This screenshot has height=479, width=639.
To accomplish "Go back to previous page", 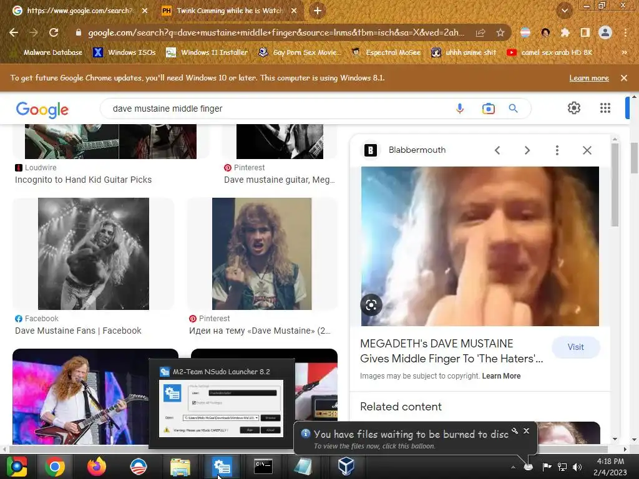I will tap(14, 32).
